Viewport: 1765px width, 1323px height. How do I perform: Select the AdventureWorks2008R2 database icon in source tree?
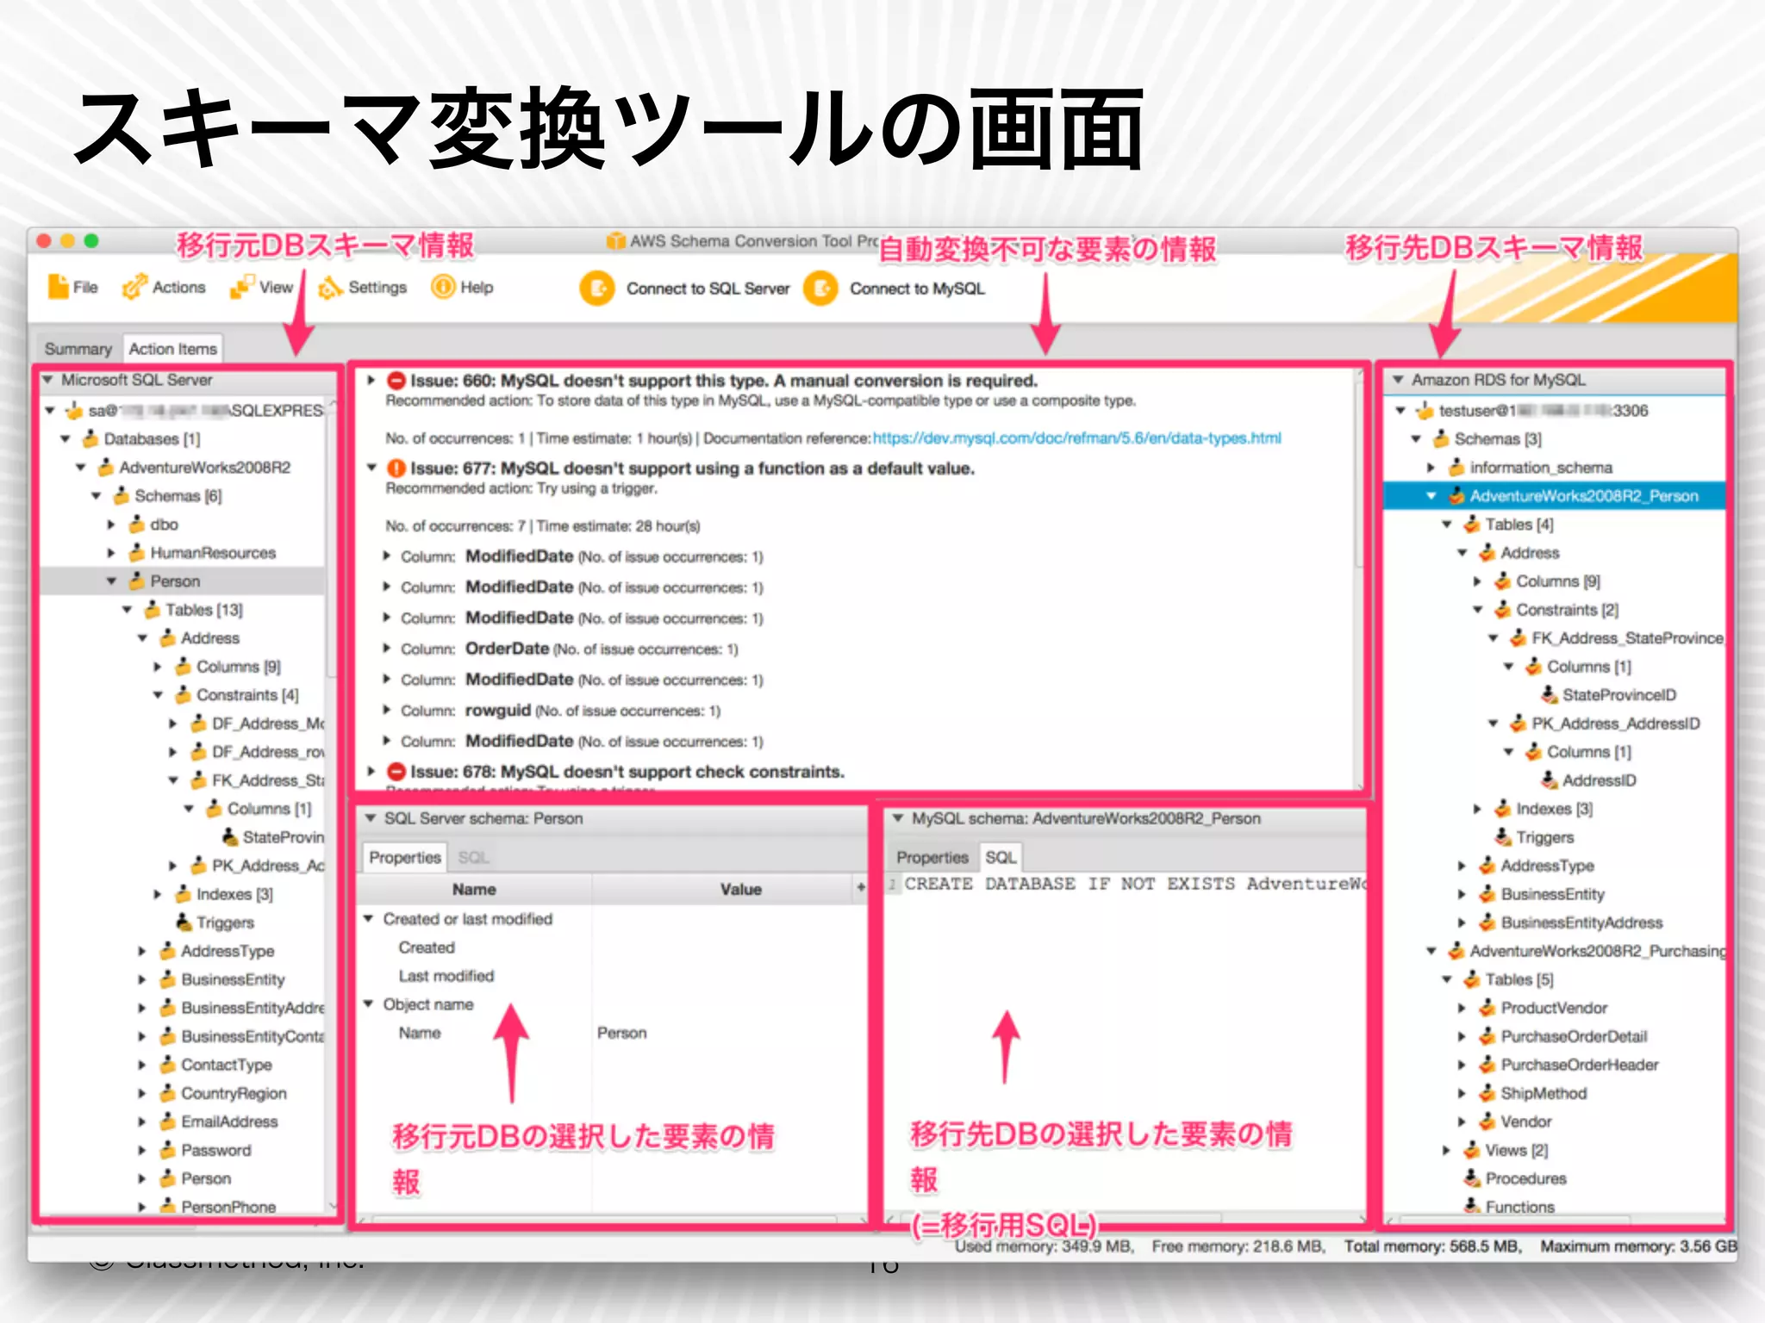pyautogui.click(x=105, y=467)
